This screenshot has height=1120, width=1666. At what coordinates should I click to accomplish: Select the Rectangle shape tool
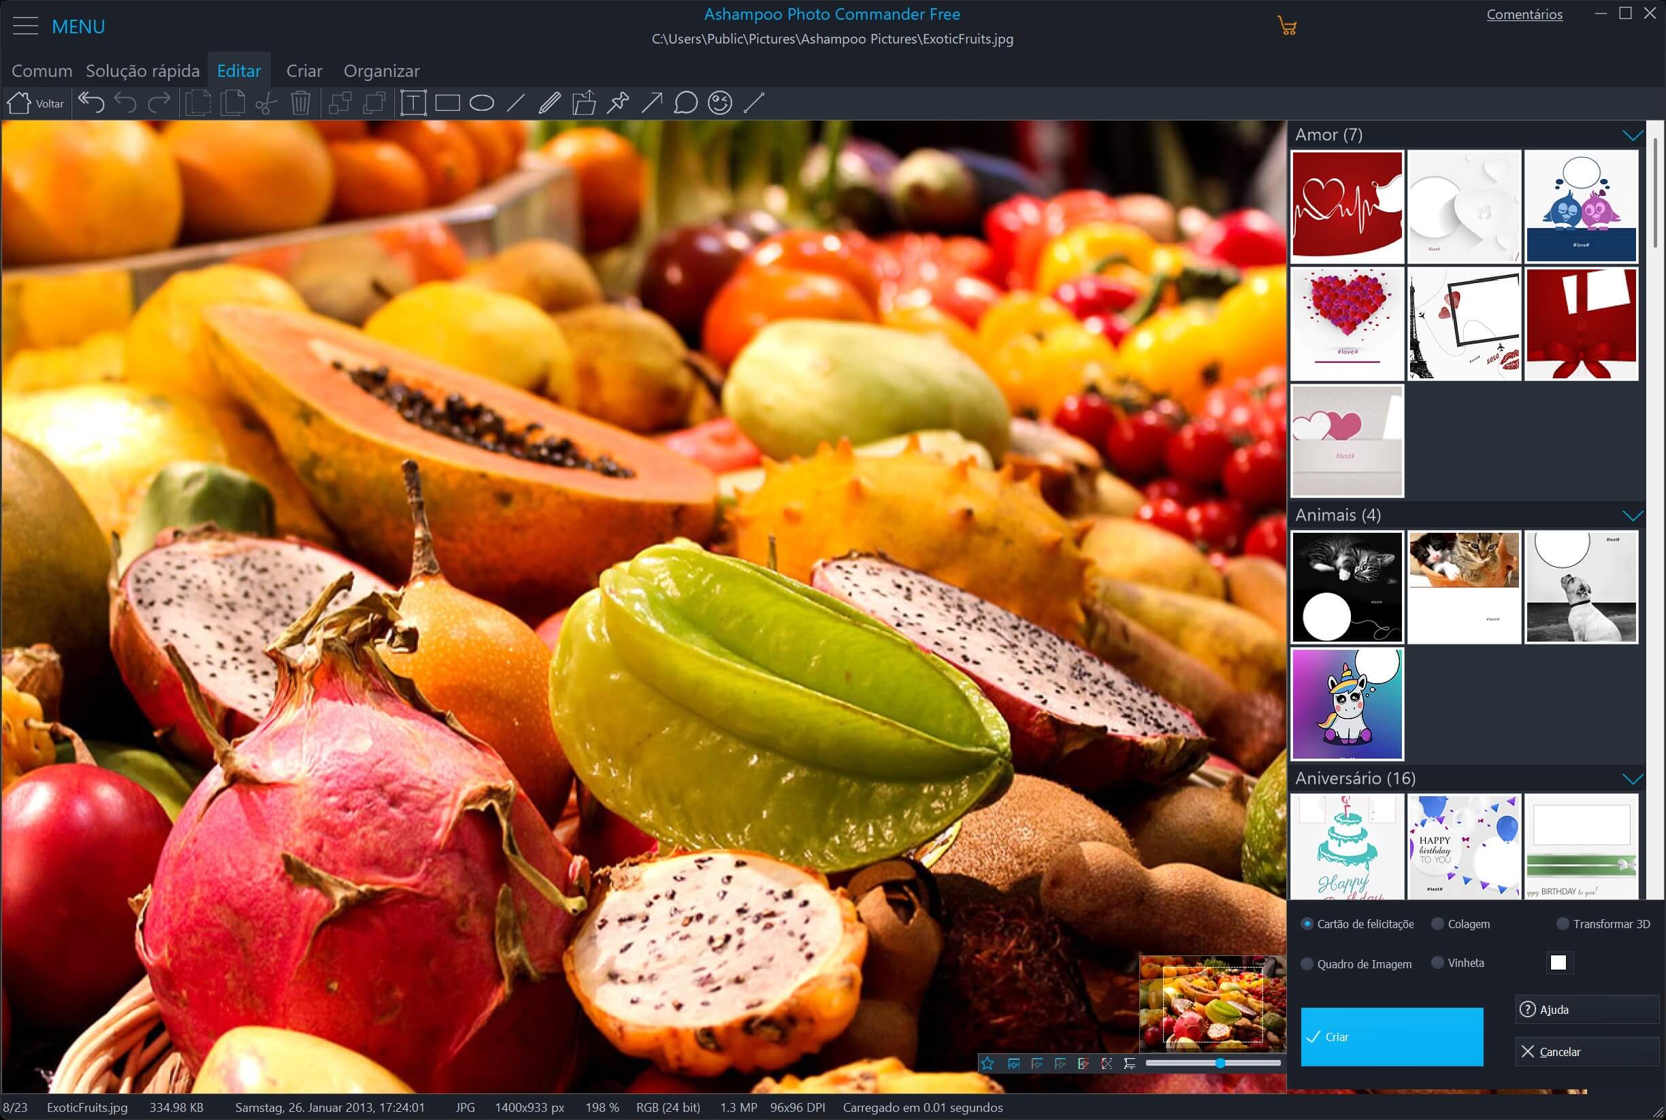447,103
